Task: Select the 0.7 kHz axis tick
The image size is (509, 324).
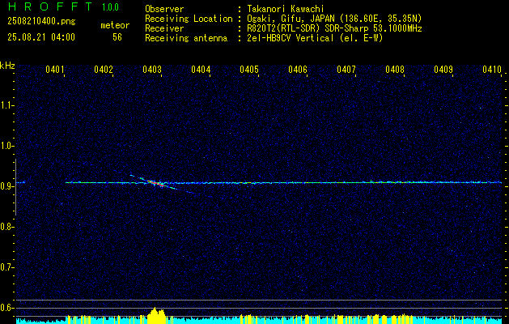Action: click(6, 267)
